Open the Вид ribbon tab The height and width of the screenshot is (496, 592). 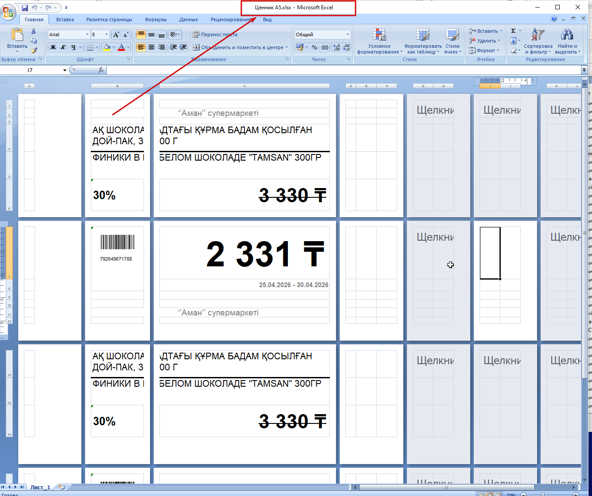click(267, 19)
